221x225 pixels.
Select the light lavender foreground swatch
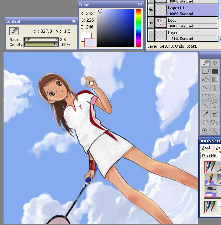pos(90,42)
